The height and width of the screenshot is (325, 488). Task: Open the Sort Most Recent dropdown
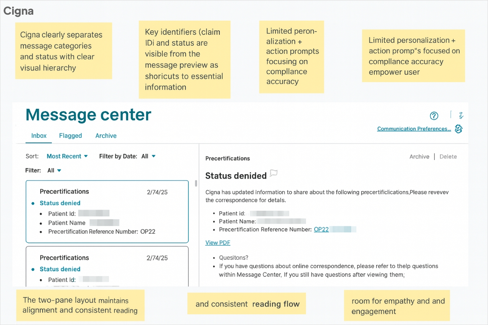pyautogui.click(x=67, y=156)
